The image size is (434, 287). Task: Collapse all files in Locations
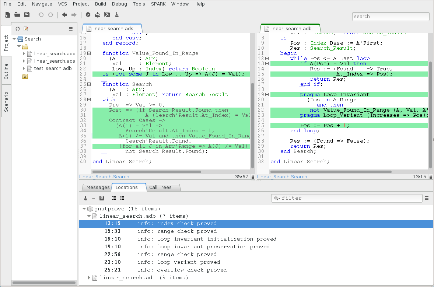(122, 198)
